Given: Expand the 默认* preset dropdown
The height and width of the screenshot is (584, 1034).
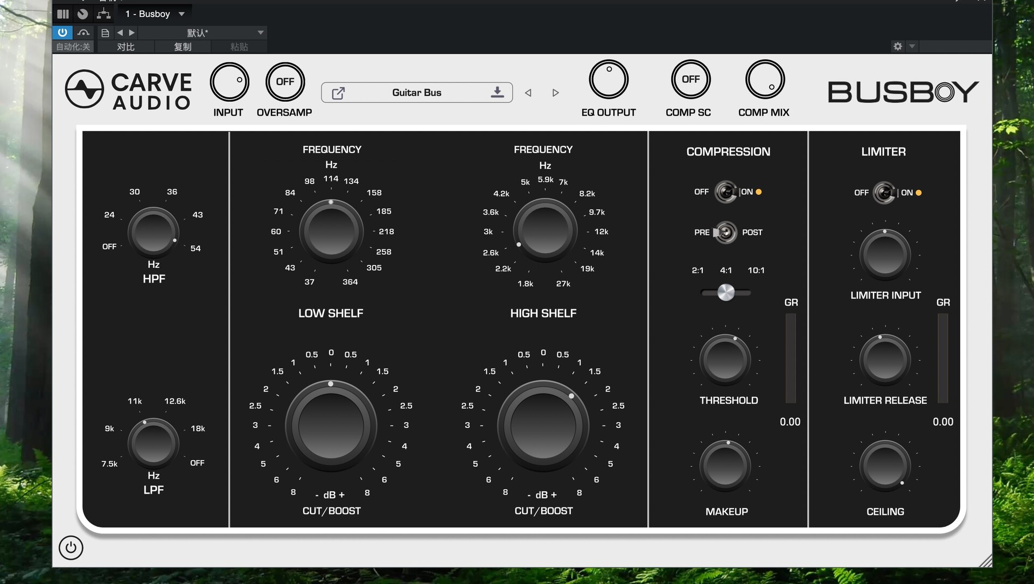Looking at the screenshot, I should pos(260,33).
